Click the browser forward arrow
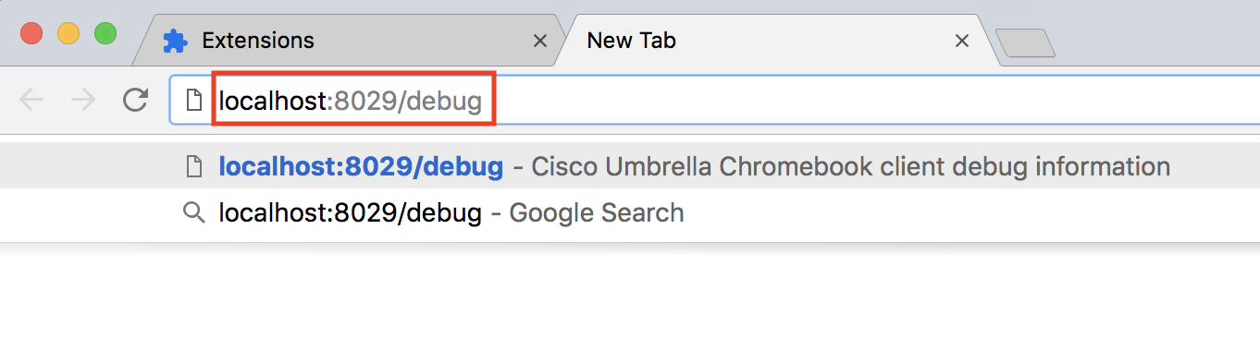1260x338 pixels. point(83,100)
